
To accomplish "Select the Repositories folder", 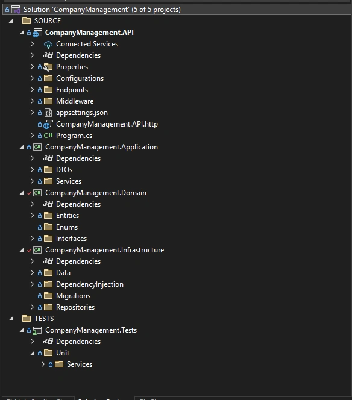I will point(75,307).
